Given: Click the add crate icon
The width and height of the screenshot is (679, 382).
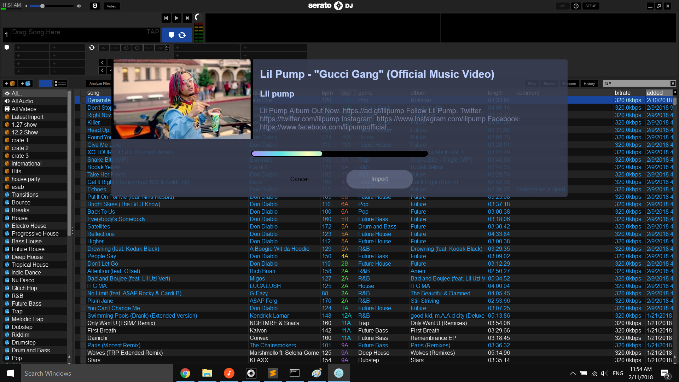Looking at the screenshot, I should (x=10, y=83).
